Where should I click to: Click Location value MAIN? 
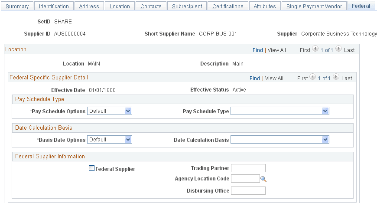coord(94,64)
